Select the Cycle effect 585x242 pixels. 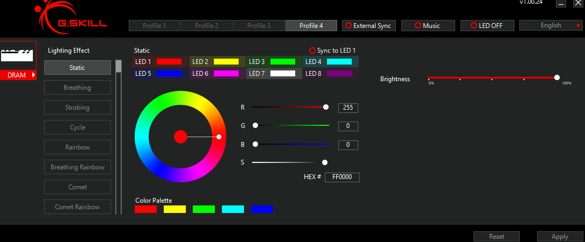pos(77,127)
